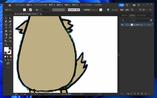
Task: Open ファイル(F) menu
Action: tap(20, 5)
